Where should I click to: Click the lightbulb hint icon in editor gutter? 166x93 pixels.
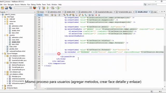pos(39,54)
